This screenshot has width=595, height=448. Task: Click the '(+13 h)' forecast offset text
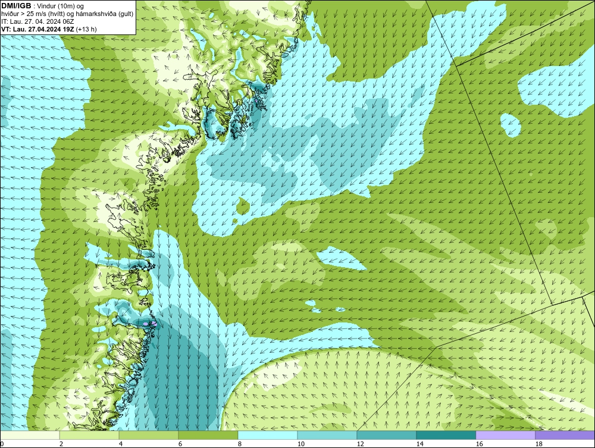[x=86, y=29]
